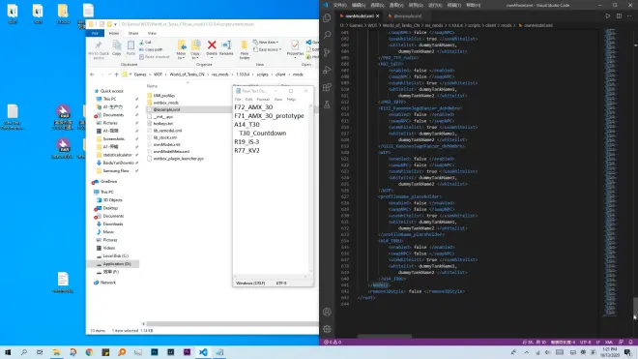Click the VS Code icon on the taskbar
This screenshot has height=359, width=638.
point(203,352)
